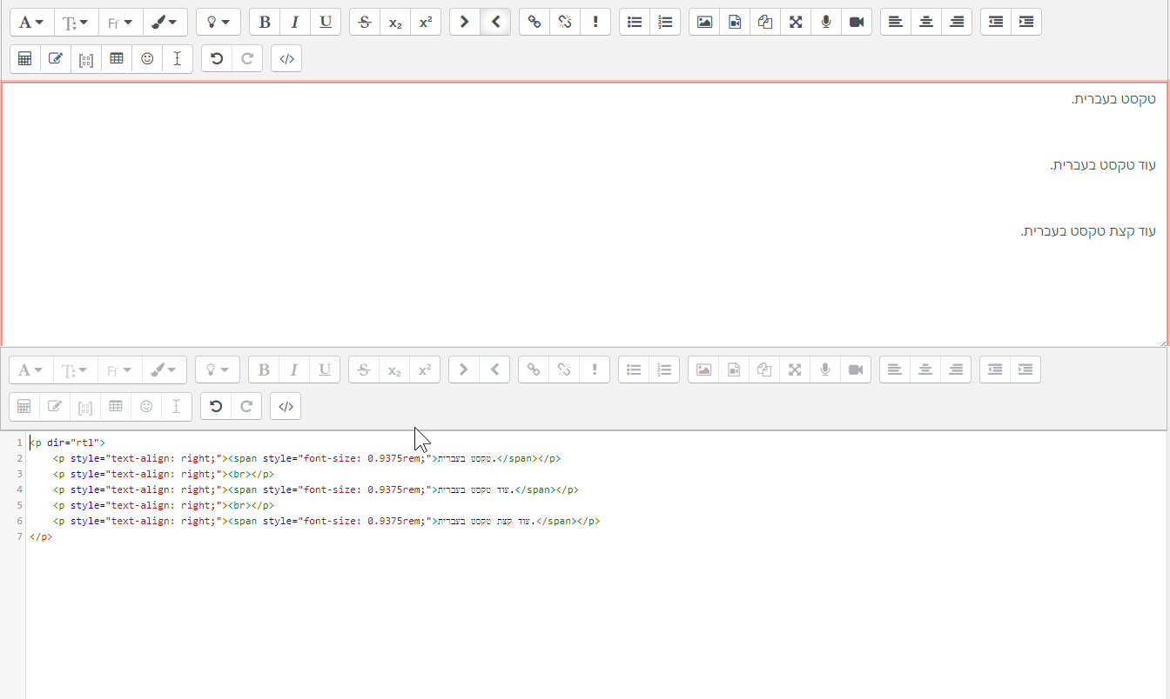Insert link using the active top toolbar
Image resolution: width=1170 pixels, height=699 pixels.
point(535,22)
